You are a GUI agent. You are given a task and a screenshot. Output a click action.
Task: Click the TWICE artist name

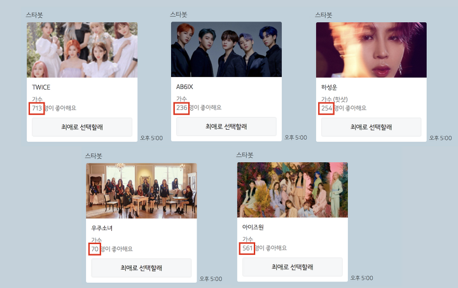point(41,87)
